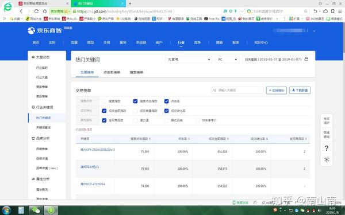
Task: Click the 下载数据 button
Action: [x=300, y=90]
